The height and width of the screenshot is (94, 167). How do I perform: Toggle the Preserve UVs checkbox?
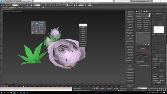coord(153,64)
